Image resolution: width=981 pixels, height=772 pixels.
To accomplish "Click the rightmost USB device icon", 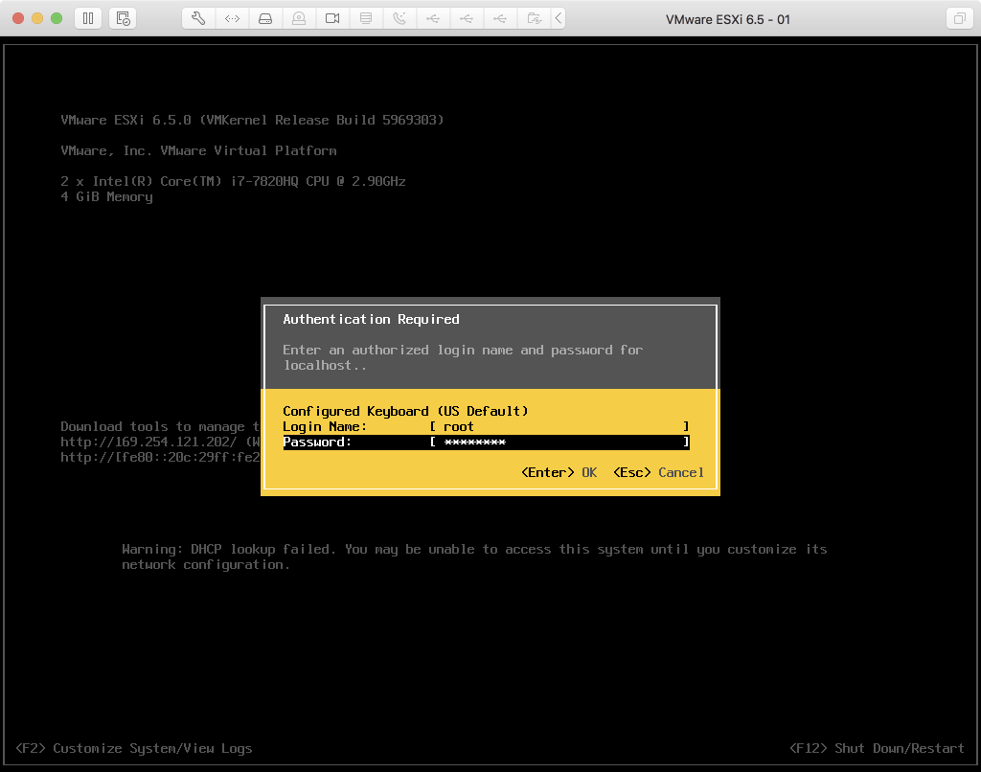I will coord(500,18).
